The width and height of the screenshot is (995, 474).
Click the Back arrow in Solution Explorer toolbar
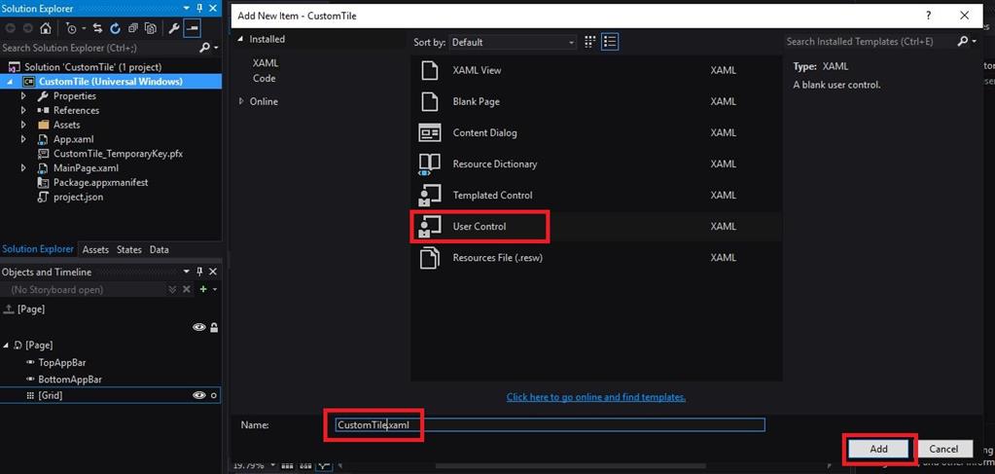tap(10, 28)
